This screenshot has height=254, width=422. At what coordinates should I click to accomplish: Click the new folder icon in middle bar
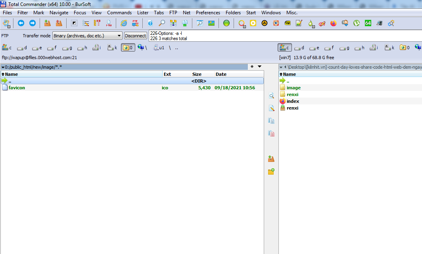tap(271, 171)
